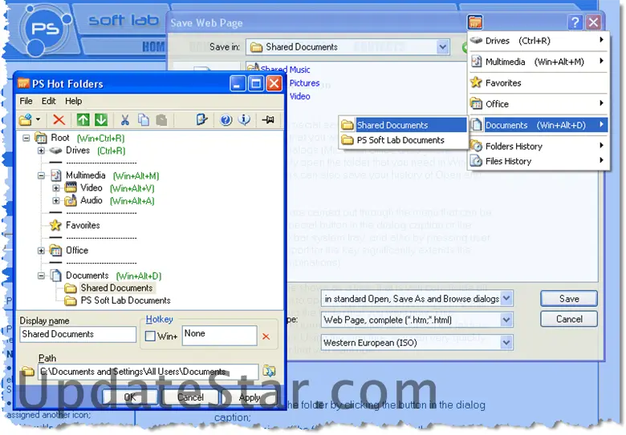Click the Copy icon in toolbar
This screenshot has width=626, height=435.
[144, 119]
